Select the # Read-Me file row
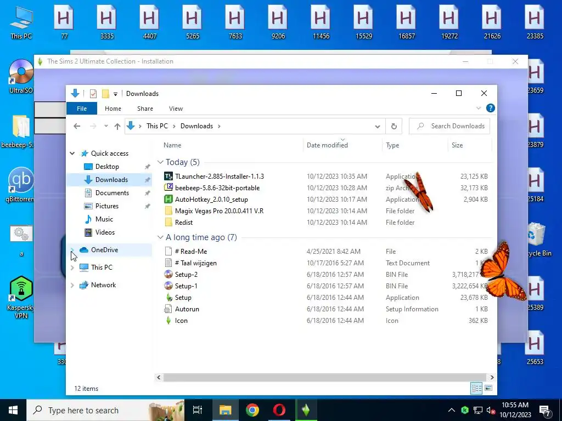Image resolution: width=562 pixels, height=421 pixels. coord(325,251)
